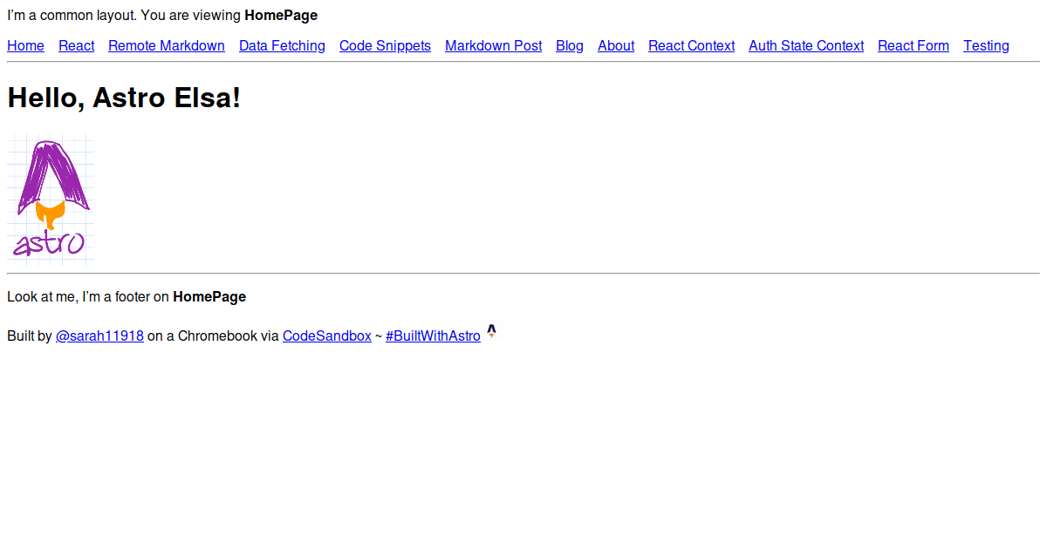Click the Hello, Astro Elsa! heading

124,98
